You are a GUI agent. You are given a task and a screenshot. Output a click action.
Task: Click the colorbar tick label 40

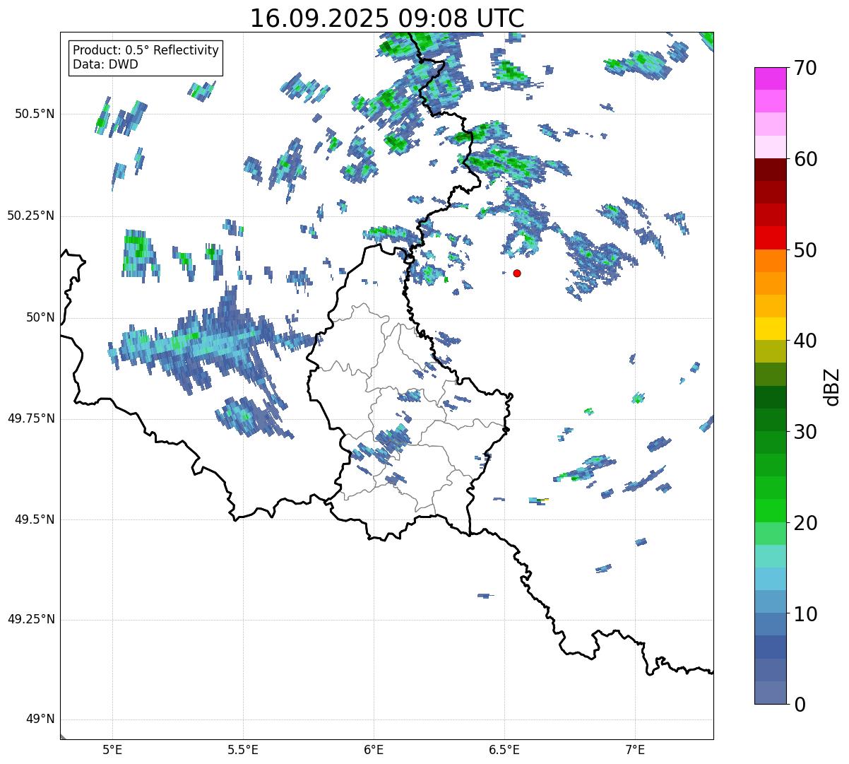click(805, 341)
